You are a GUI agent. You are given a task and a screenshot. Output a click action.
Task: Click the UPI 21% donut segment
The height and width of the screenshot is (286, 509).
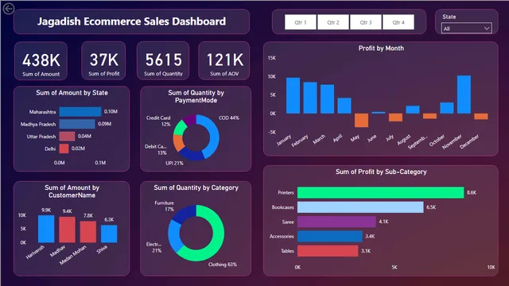tap(191, 155)
